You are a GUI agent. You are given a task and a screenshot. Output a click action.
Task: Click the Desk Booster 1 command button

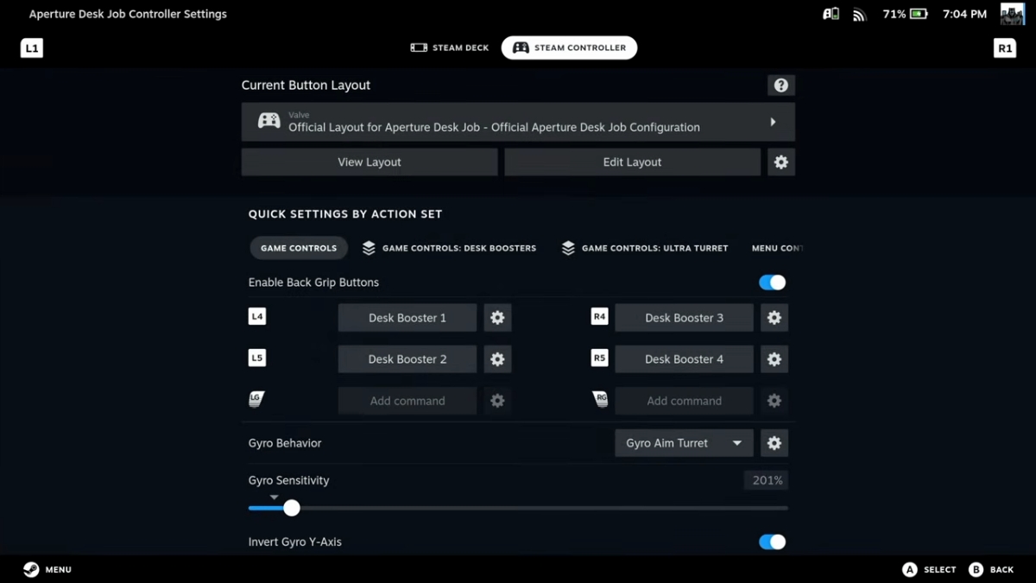407,318
